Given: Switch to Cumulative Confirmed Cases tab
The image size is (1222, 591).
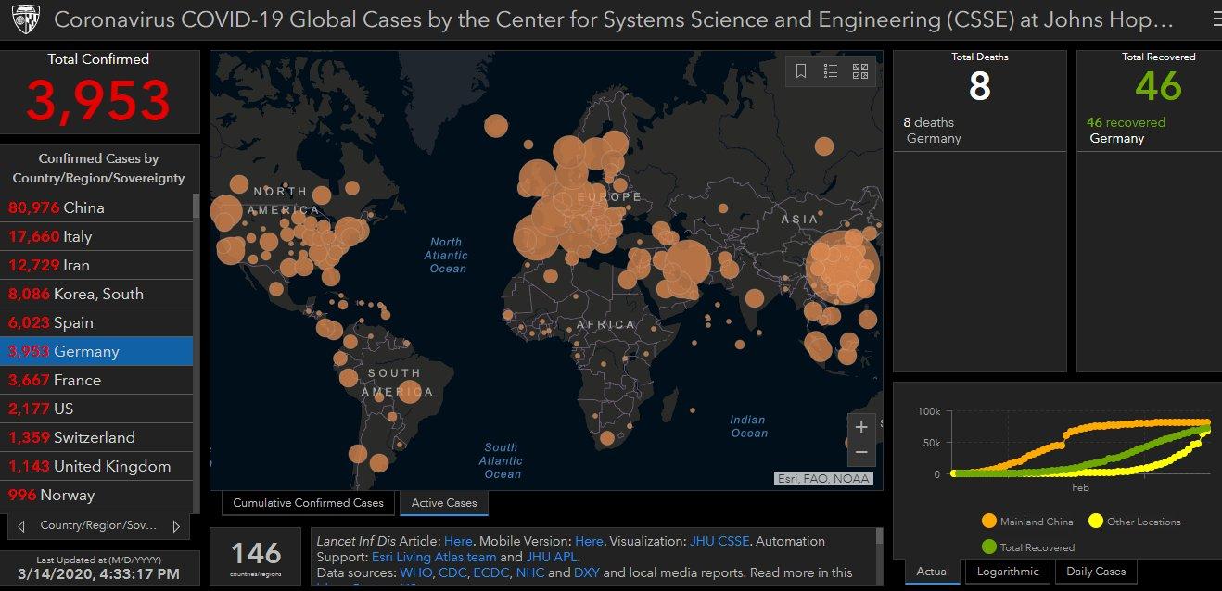Looking at the screenshot, I should pos(308,503).
